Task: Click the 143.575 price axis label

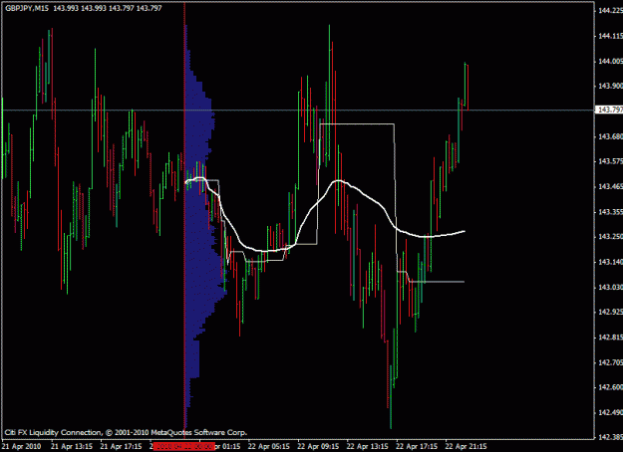Action: pos(610,161)
